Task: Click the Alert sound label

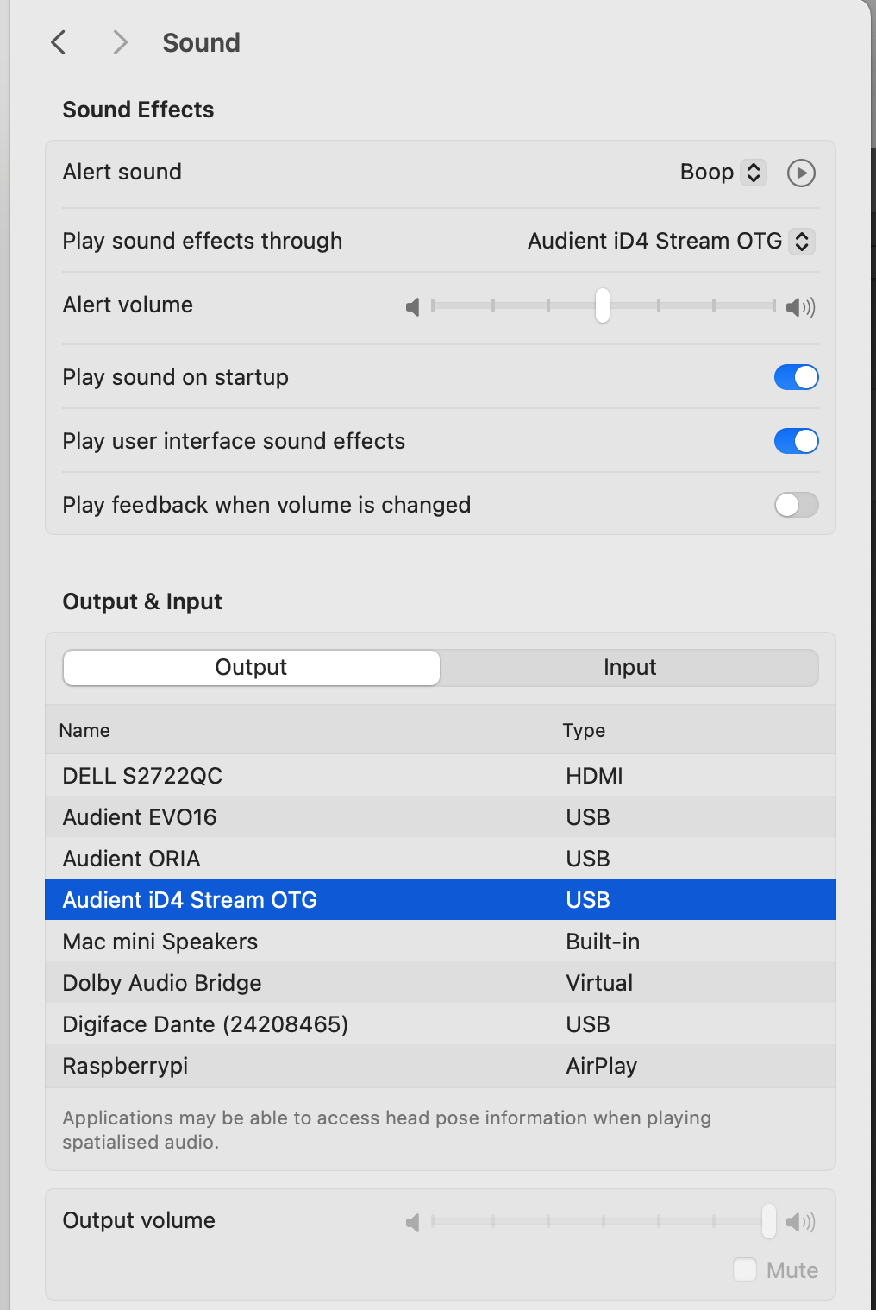Action: pyautogui.click(x=122, y=172)
